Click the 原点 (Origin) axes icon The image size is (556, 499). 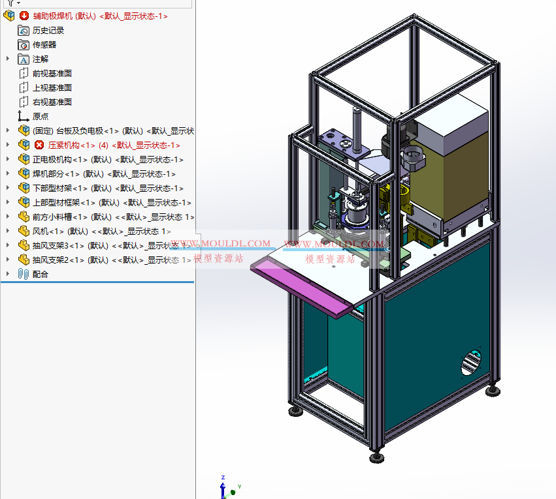[x=24, y=116]
